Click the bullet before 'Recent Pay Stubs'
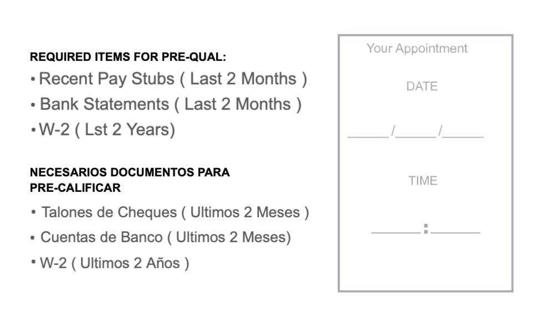Screen dimensions: 554x324 coord(33,79)
